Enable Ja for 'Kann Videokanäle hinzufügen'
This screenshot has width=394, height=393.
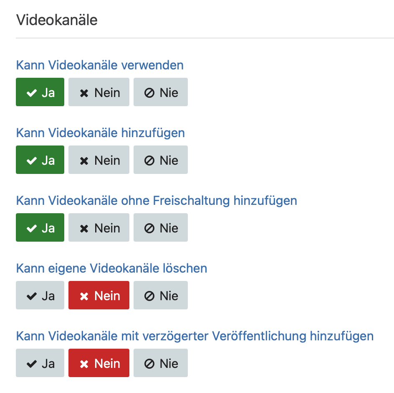pyautogui.click(x=40, y=160)
